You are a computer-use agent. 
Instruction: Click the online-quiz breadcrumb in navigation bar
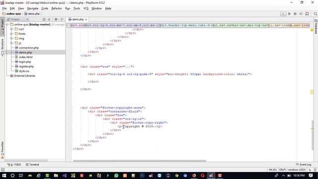pos(12,14)
